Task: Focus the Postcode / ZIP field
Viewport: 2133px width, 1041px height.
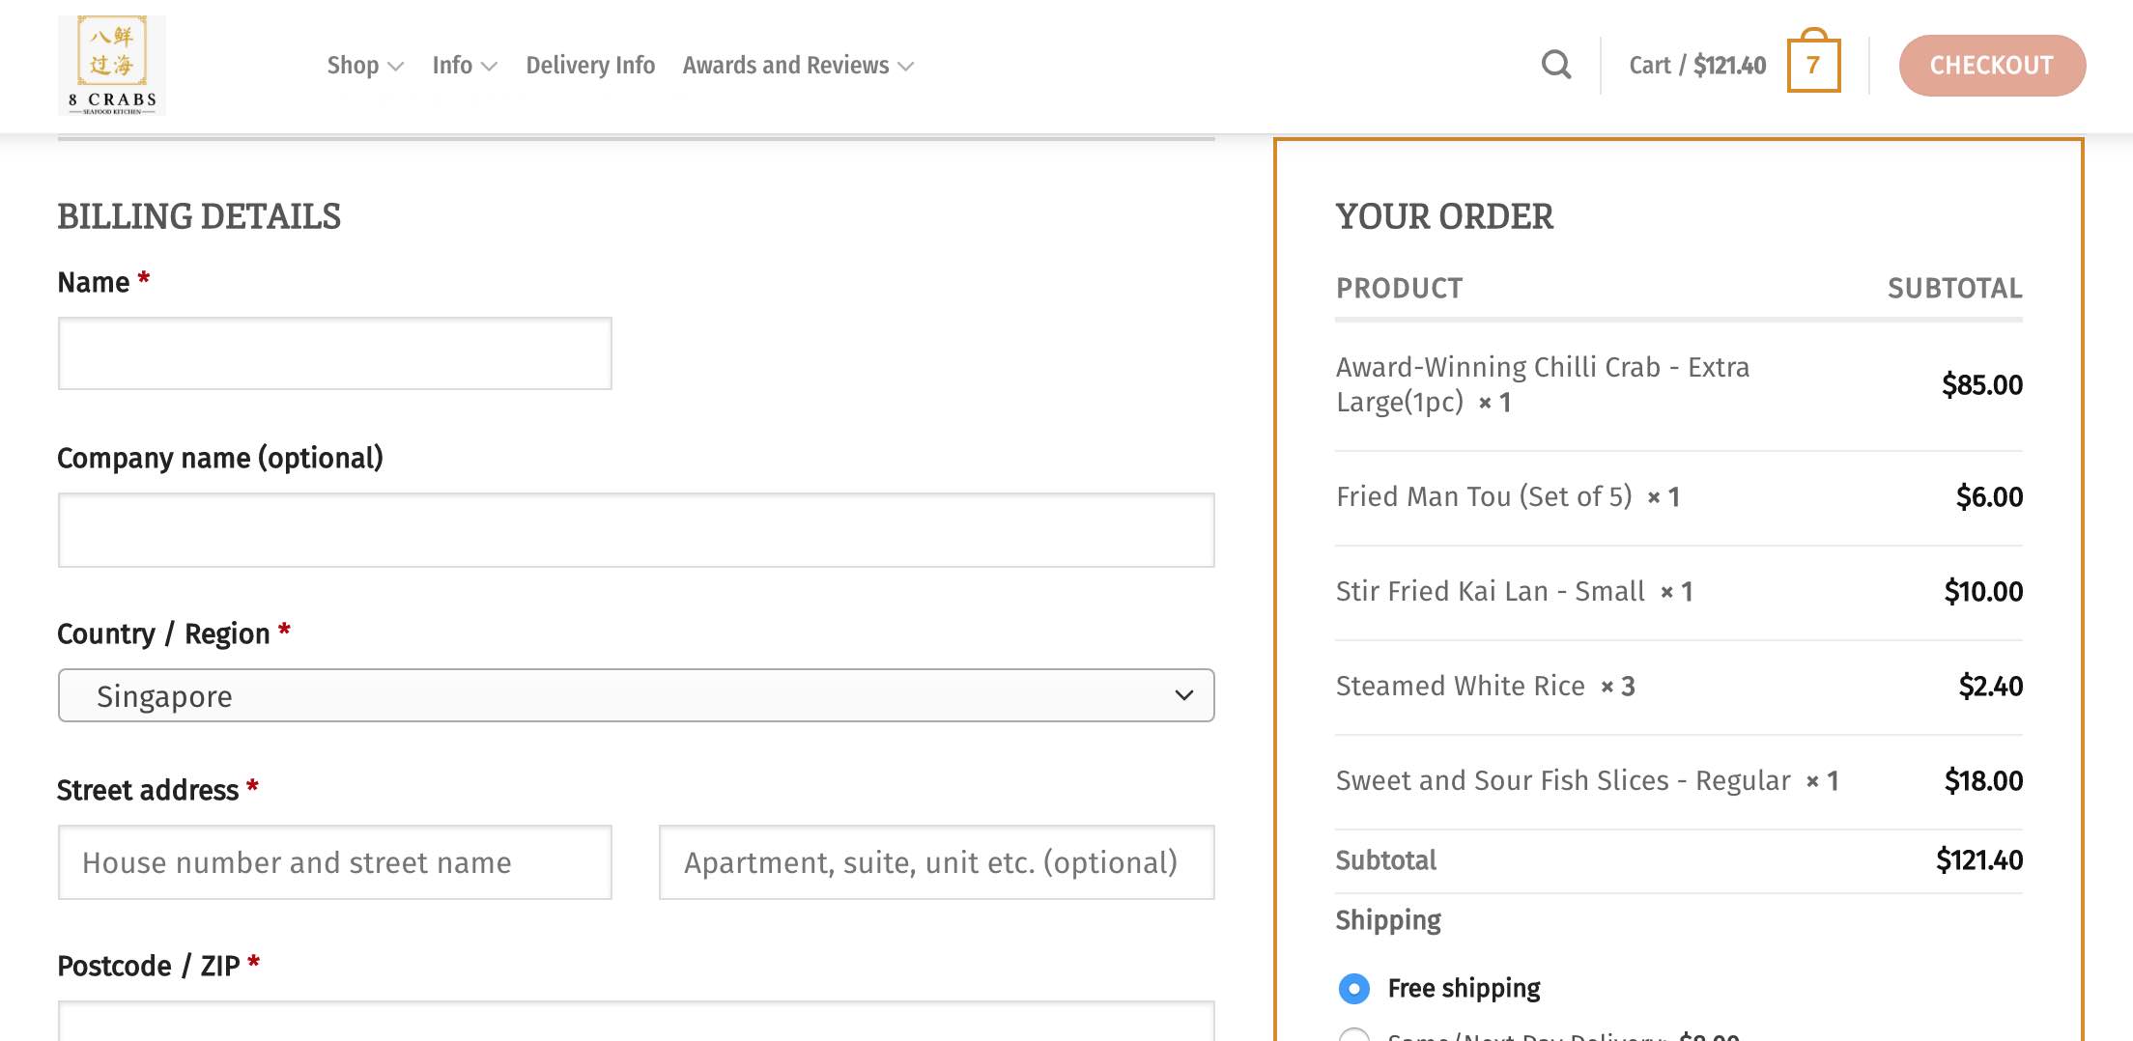Action: tap(636, 1022)
